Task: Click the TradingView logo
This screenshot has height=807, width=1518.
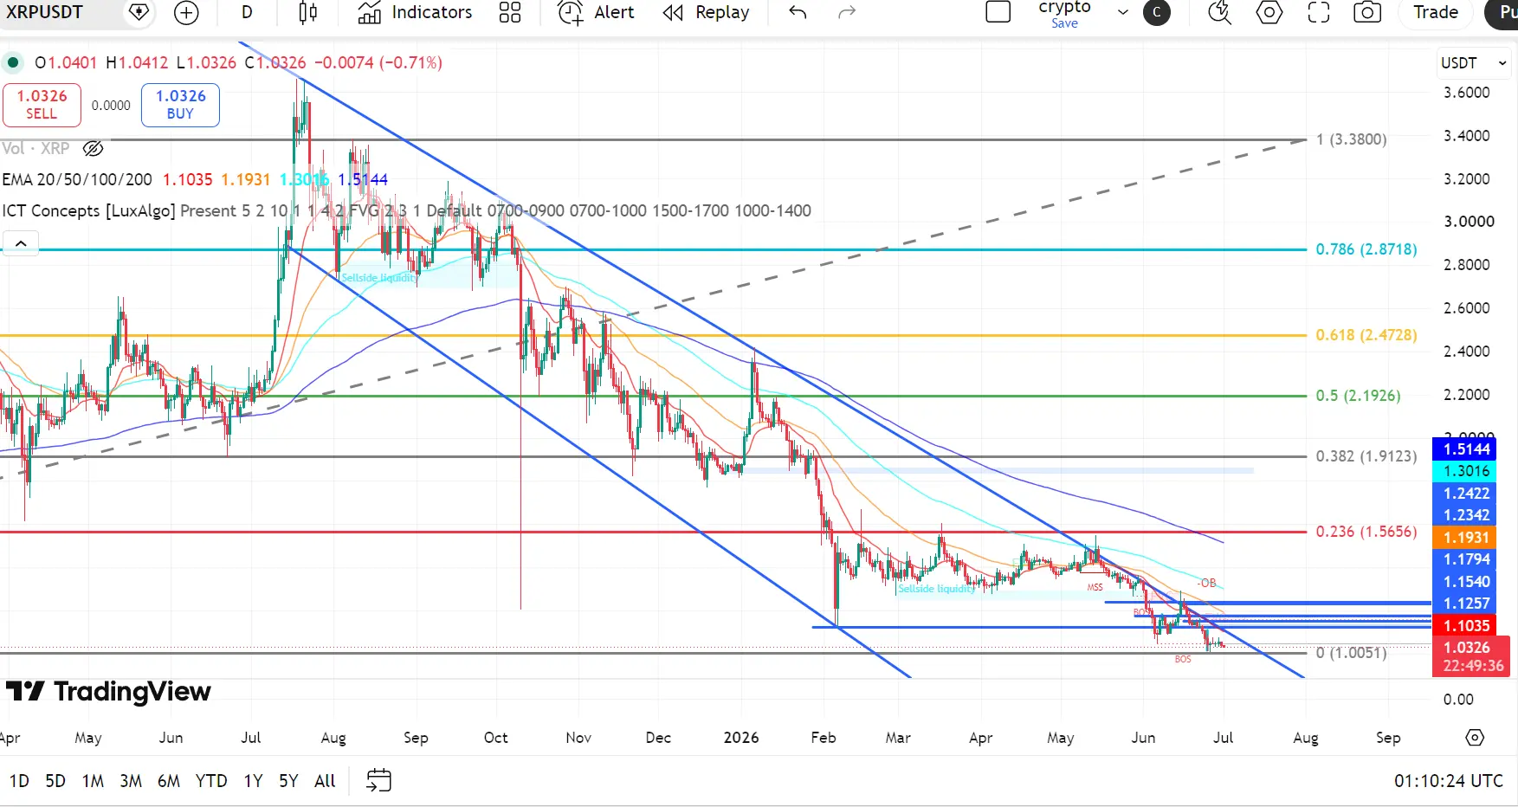Action: coord(108,691)
